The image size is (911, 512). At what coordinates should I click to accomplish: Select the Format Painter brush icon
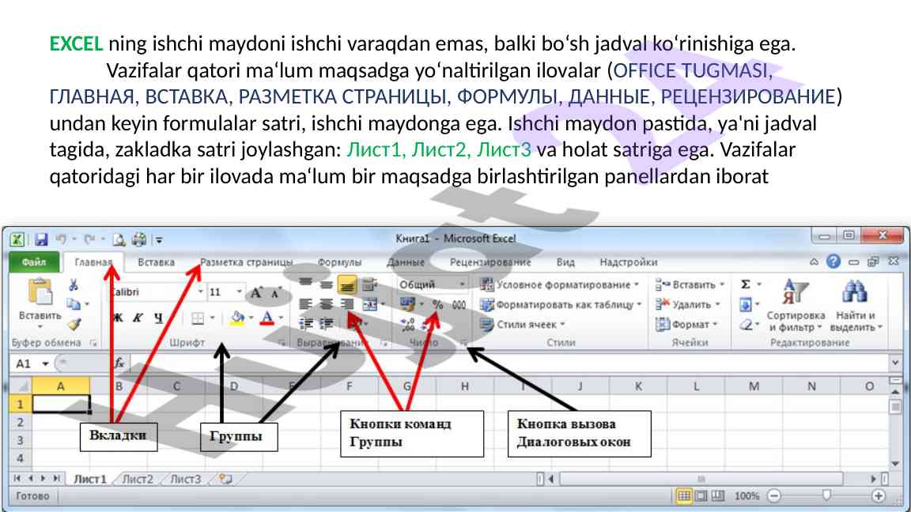click(x=74, y=325)
